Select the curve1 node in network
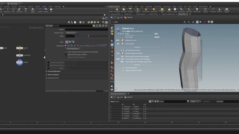The height and width of the screenshot is (134, 239). point(20,48)
